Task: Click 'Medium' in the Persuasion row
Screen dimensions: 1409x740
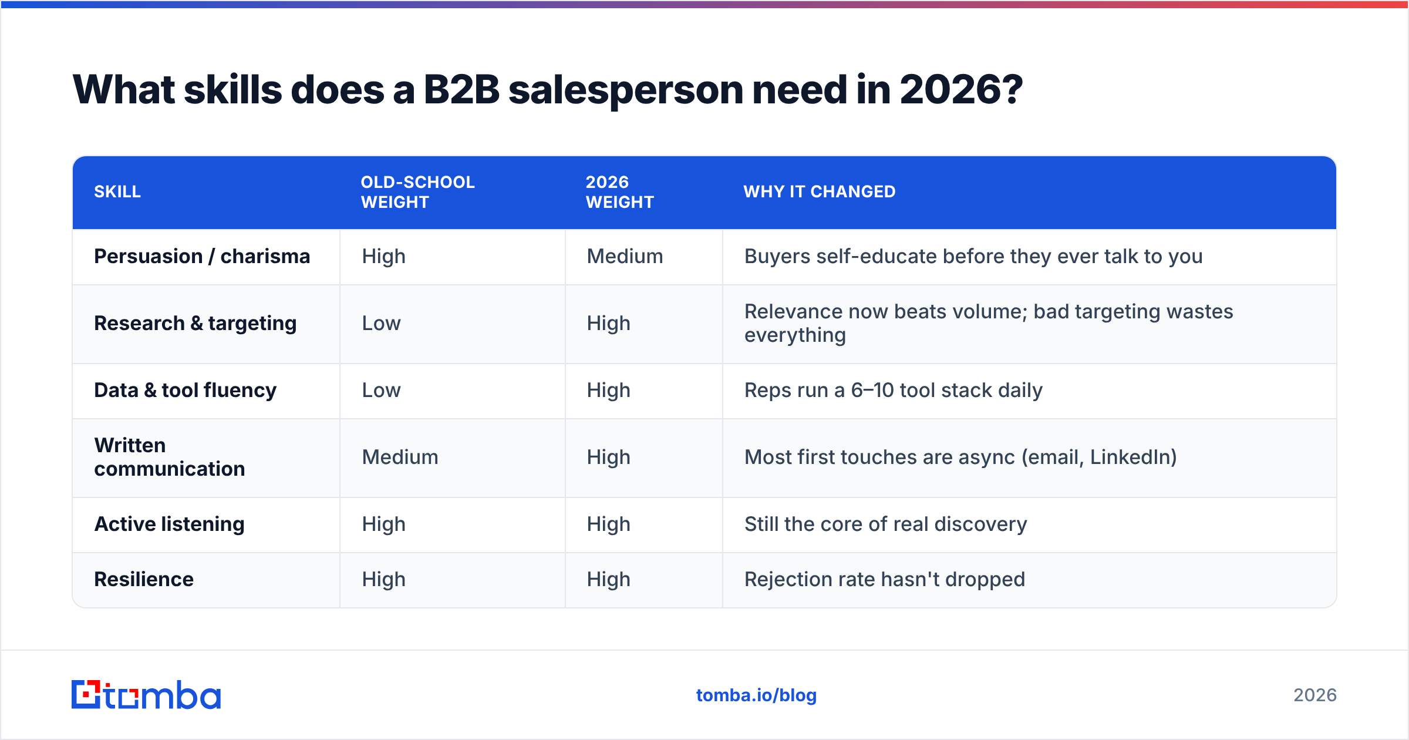Action: coord(625,257)
